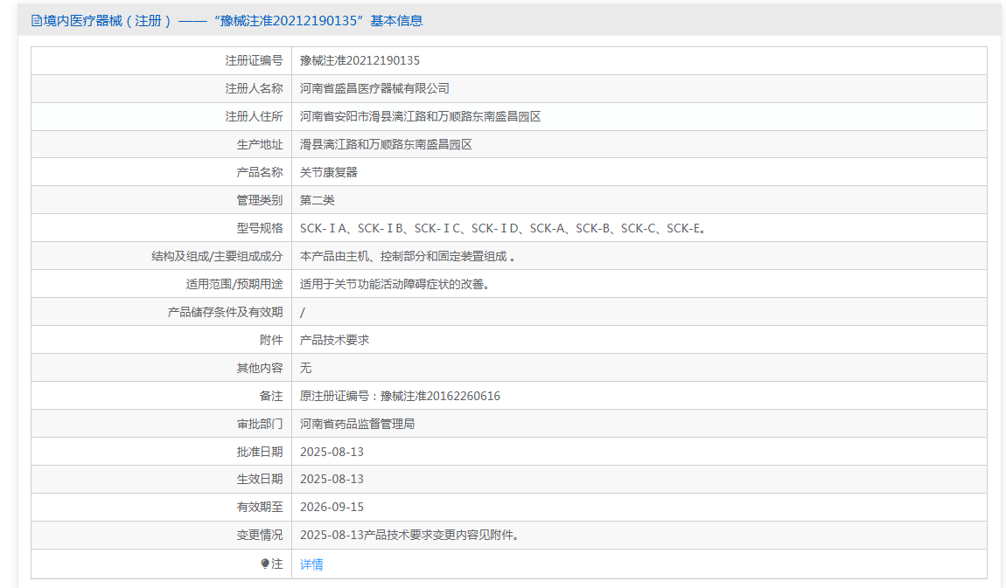Click the 其他内容 row label
Image resolution: width=1006 pixels, height=588 pixels.
click(x=260, y=369)
